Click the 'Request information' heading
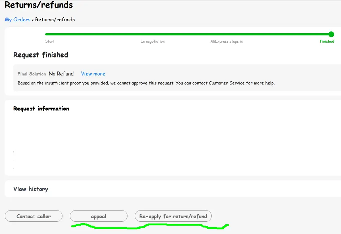 41,109
